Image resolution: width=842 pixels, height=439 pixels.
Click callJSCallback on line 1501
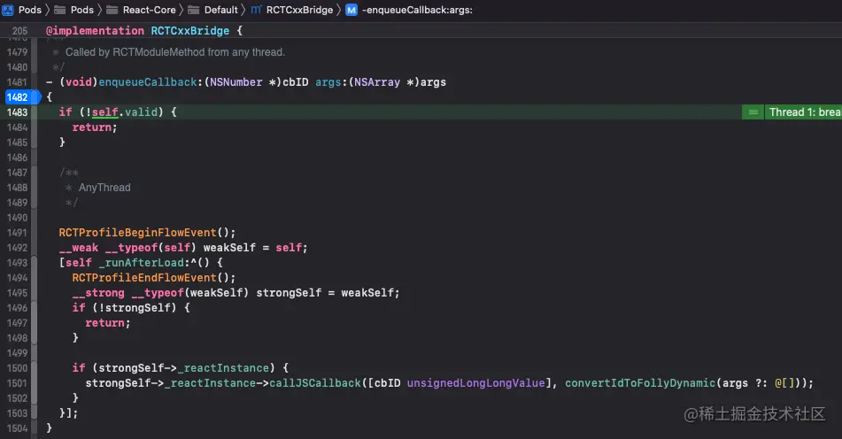315,382
